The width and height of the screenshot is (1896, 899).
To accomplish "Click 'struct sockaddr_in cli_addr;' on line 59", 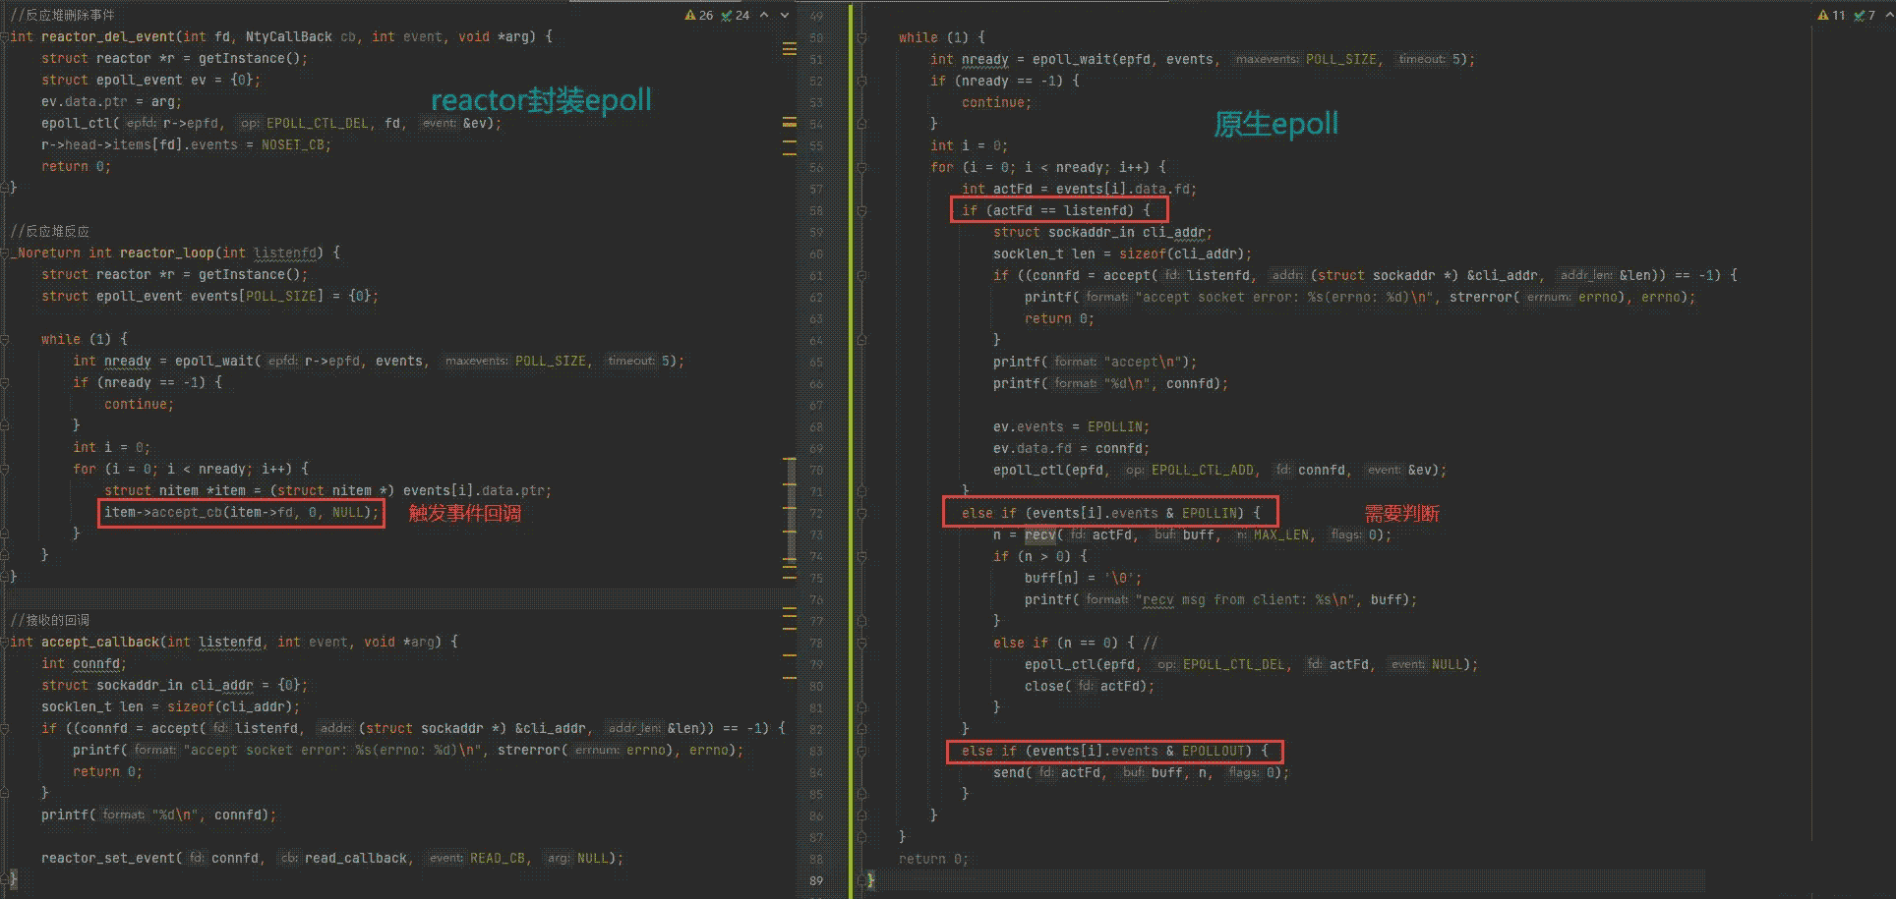I will (1102, 232).
